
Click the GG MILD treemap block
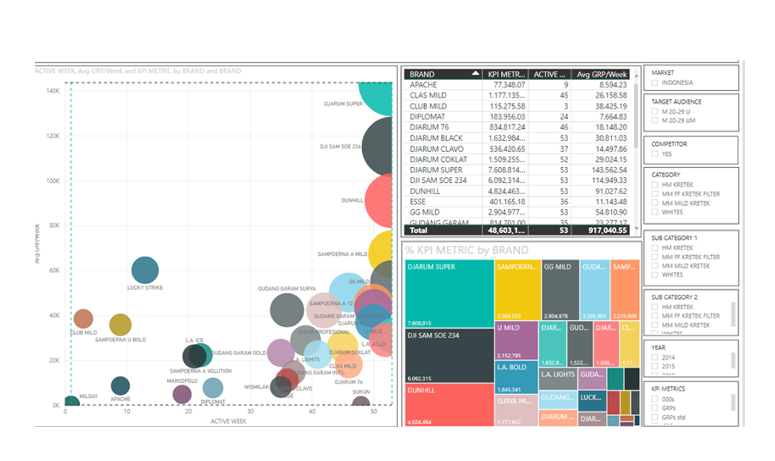tap(560, 290)
